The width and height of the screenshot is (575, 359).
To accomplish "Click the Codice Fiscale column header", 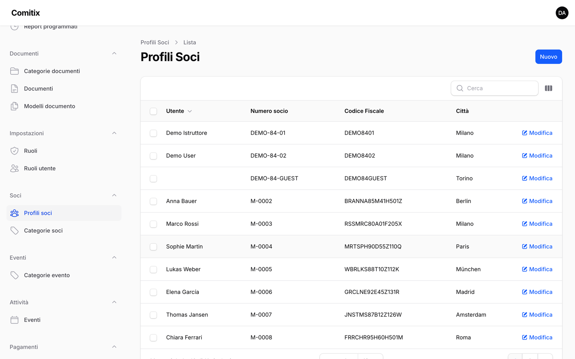I will pyautogui.click(x=364, y=111).
